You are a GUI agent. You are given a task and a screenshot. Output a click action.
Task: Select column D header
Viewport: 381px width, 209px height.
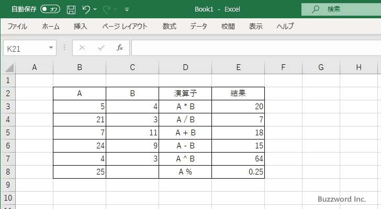coord(185,67)
